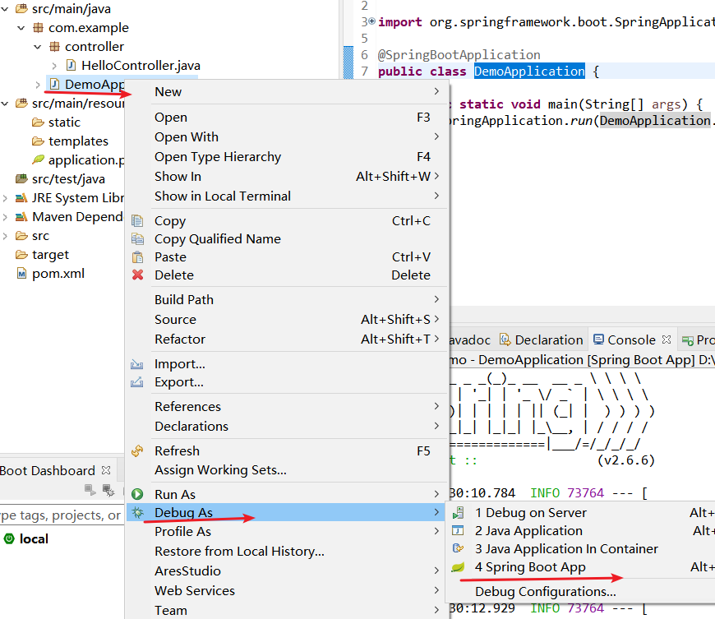Open the Copy item icon in menu
This screenshot has width=715, height=619.
click(x=138, y=220)
